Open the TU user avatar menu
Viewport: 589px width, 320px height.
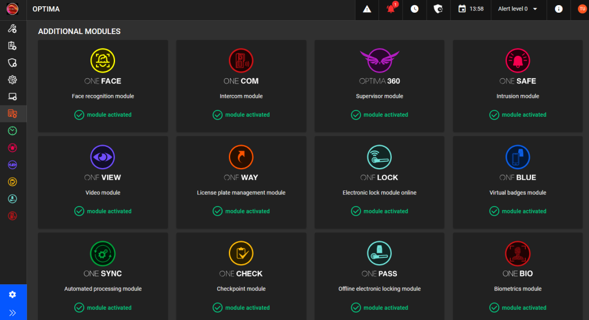pyautogui.click(x=582, y=9)
